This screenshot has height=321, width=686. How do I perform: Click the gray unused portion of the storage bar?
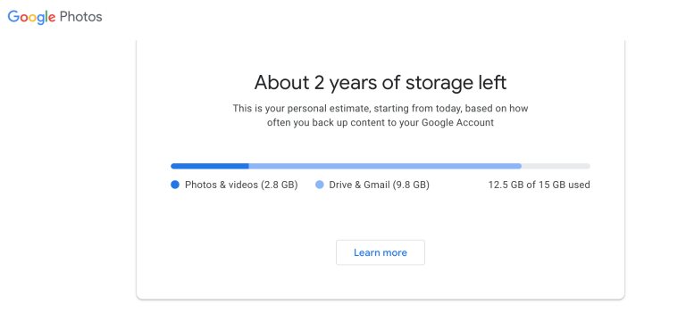click(556, 166)
